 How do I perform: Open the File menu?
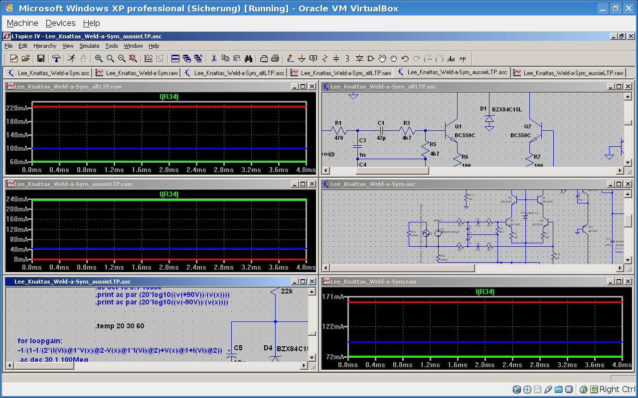pos(8,46)
